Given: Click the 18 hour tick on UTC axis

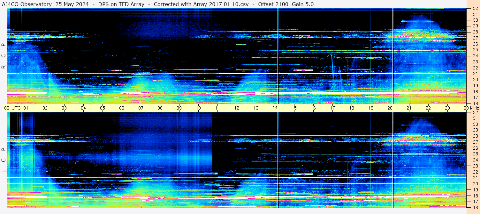Looking at the screenshot, I should point(352,108).
